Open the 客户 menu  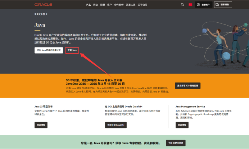coord(109,5)
